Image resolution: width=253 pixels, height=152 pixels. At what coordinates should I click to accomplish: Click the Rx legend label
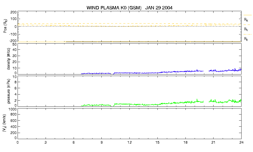pos(246,20)
